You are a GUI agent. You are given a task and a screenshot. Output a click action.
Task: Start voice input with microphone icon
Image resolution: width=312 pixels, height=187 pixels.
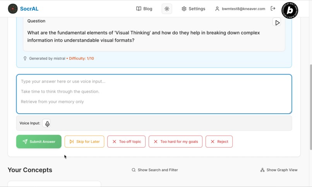(x=47, y=124)
